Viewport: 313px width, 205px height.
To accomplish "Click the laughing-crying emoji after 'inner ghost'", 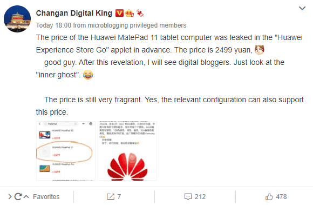I will tap(88, 75).
